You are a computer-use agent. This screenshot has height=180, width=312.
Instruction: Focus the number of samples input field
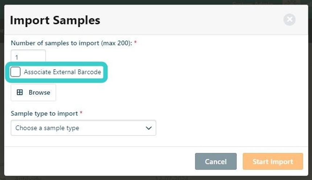pos(28,57)
